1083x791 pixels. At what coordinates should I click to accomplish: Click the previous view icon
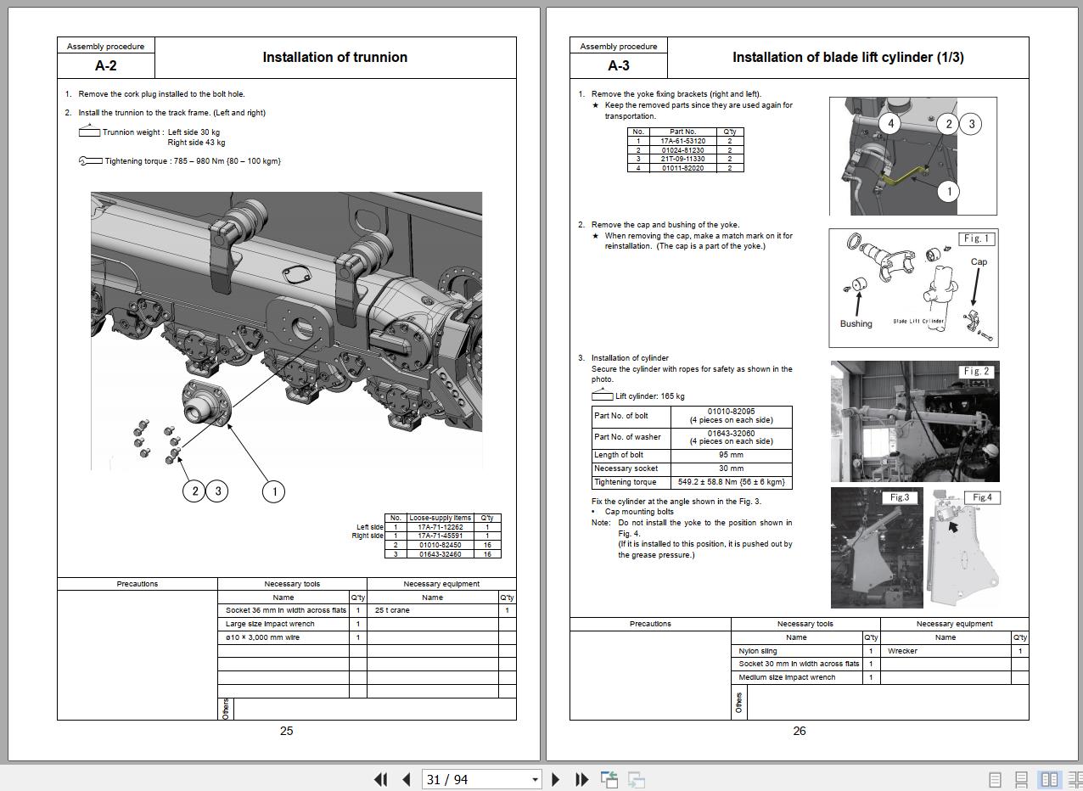(x=609, y=779)
